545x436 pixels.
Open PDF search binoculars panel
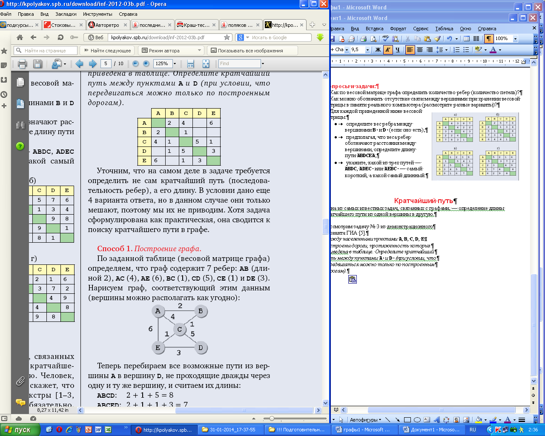coord(20,125)
